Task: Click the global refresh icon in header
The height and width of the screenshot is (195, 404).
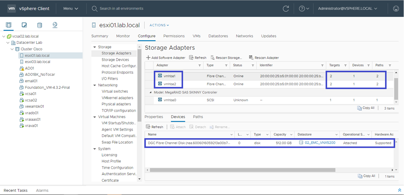Action: pyautogui.click(x=286, y=8)
